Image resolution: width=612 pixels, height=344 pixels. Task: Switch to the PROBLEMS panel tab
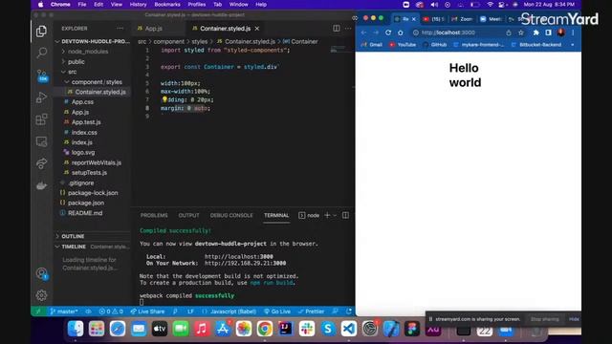coord(154,215)
